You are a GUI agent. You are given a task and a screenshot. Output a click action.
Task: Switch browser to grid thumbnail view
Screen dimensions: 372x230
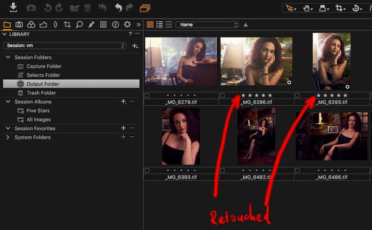[150, 25]
